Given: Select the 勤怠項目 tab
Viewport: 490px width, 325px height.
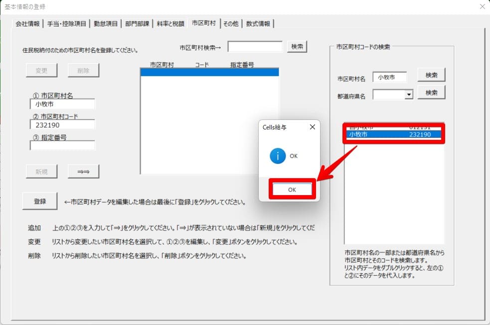Looking at the screenshot, I should (x=105, y=23).
